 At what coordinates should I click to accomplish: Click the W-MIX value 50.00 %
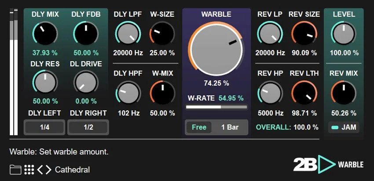[x=162, y=113]
